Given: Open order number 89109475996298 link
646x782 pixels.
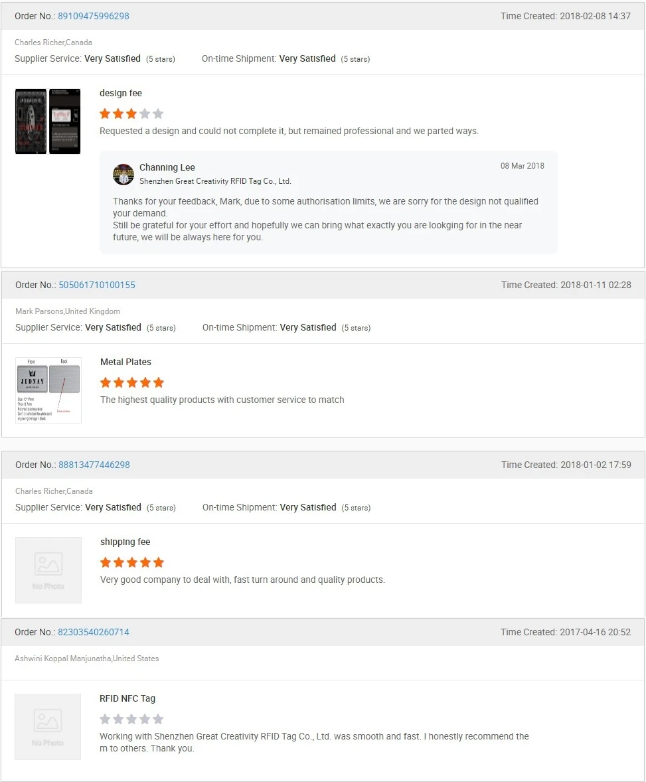Looking at the screenshot, I should [94, 16].
